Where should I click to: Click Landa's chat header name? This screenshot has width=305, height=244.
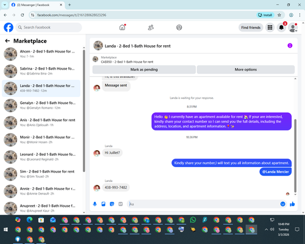pos(137,46)
